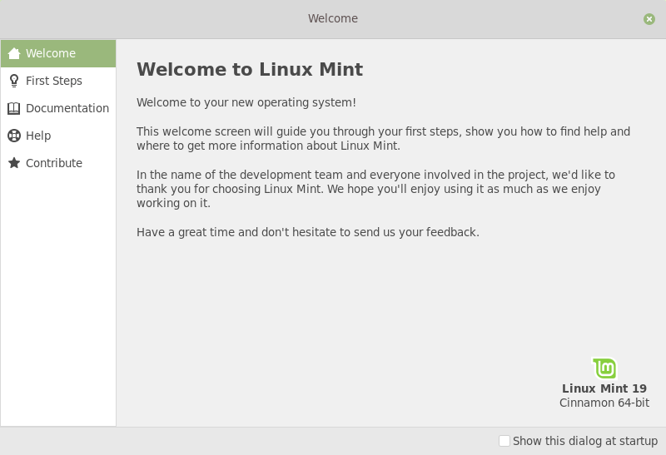Switch to the Documentation section

click(67, 108)
